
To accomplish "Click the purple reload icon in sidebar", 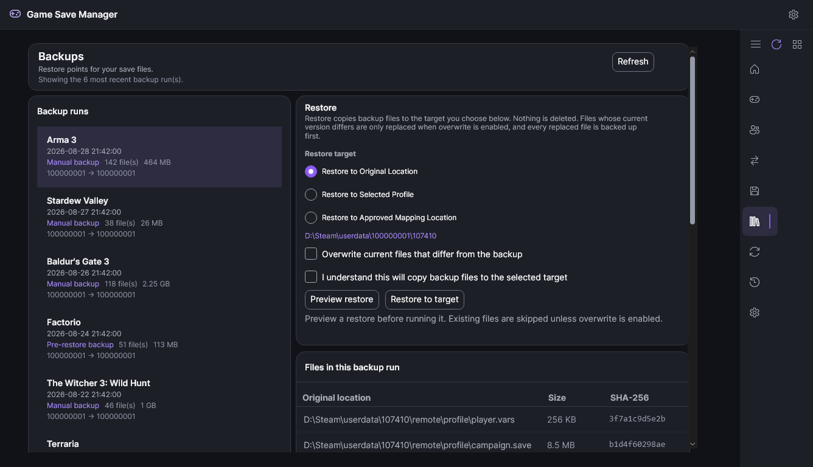I will [x=776, y=44].
